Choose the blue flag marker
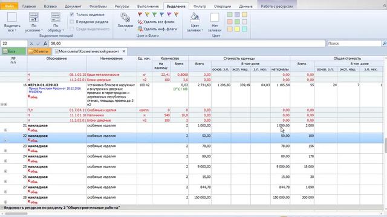The height and width of the screenshot is (217, 387). [x=161, y=14]
